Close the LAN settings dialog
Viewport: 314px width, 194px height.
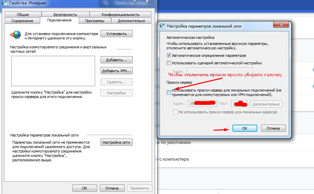(x=281, y=25)
